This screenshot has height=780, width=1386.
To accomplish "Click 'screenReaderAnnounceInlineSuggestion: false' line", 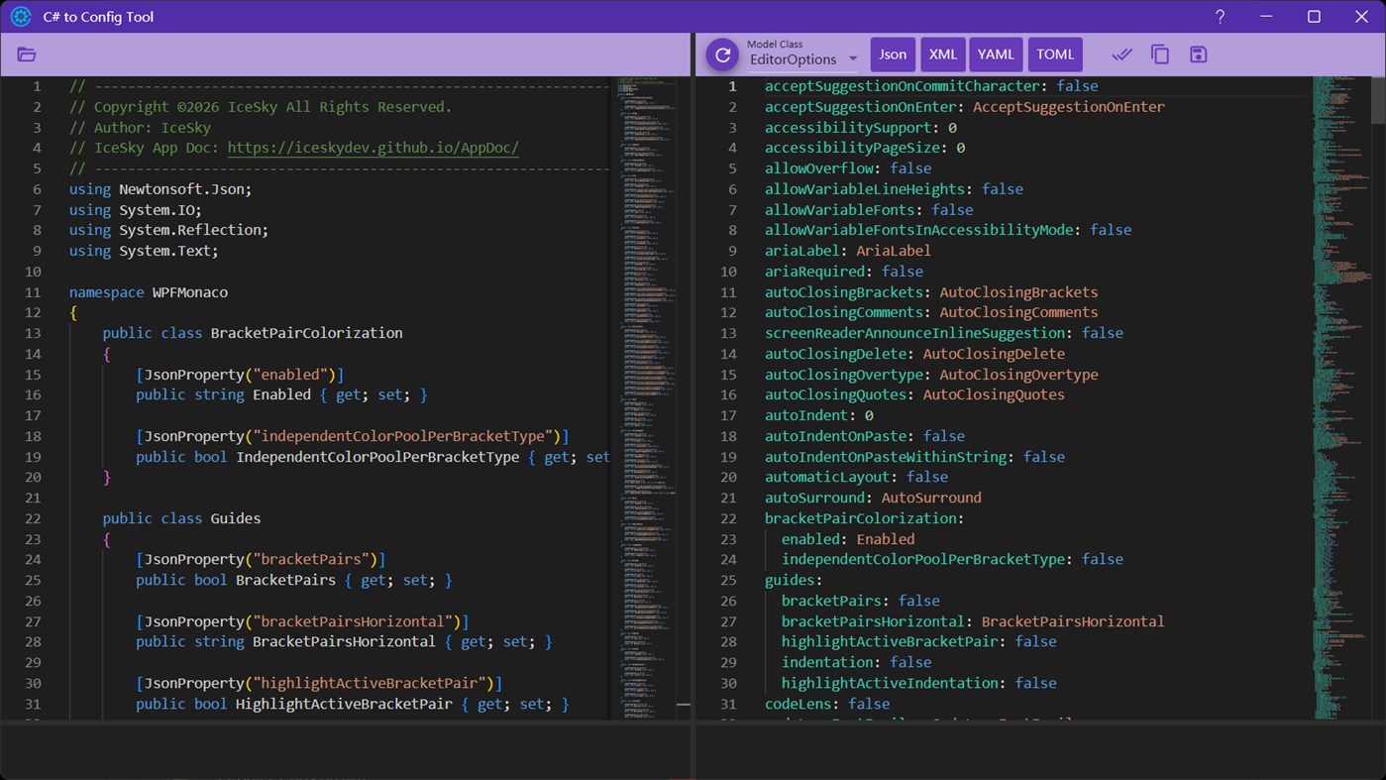I will point(944,333).
